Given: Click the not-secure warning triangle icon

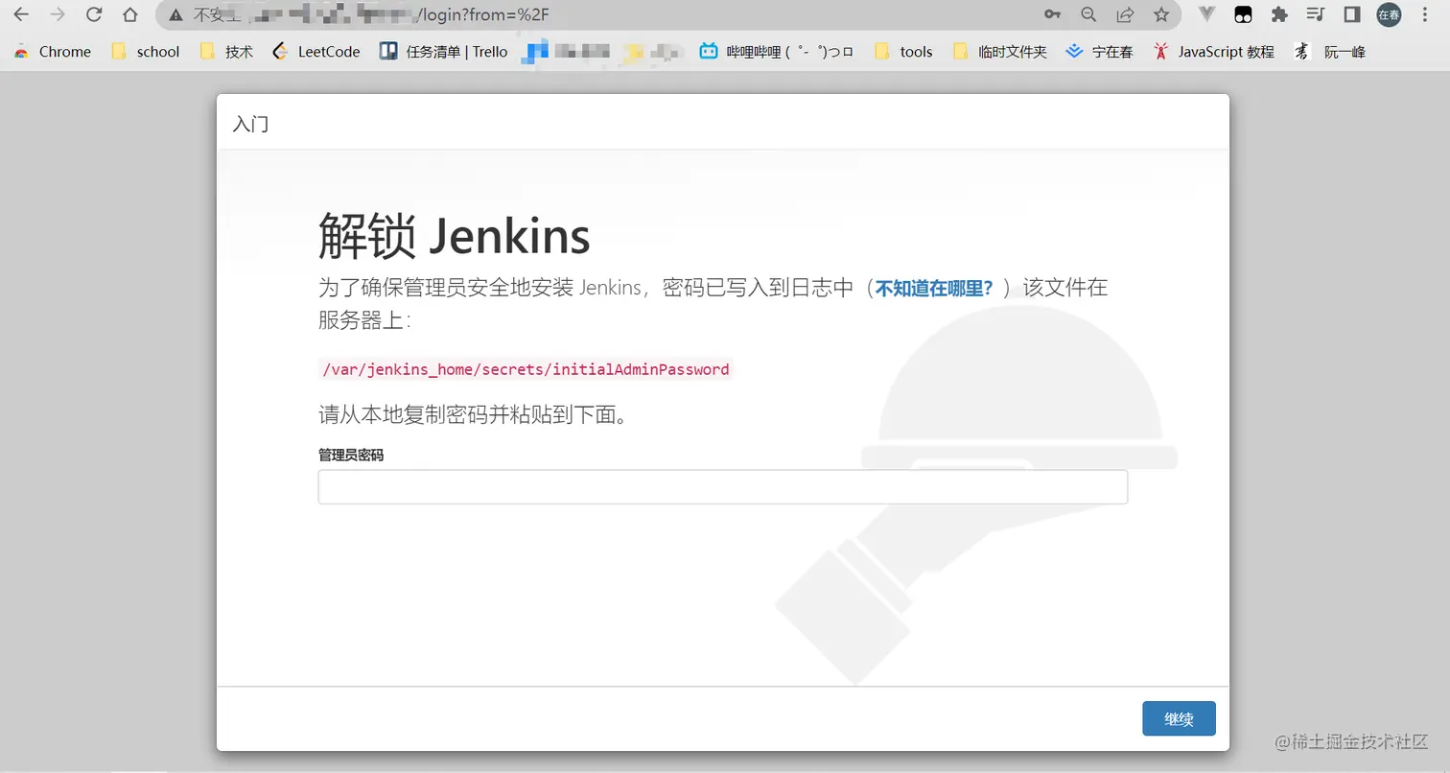Looking at the screenshot, I should coord(175,14).
